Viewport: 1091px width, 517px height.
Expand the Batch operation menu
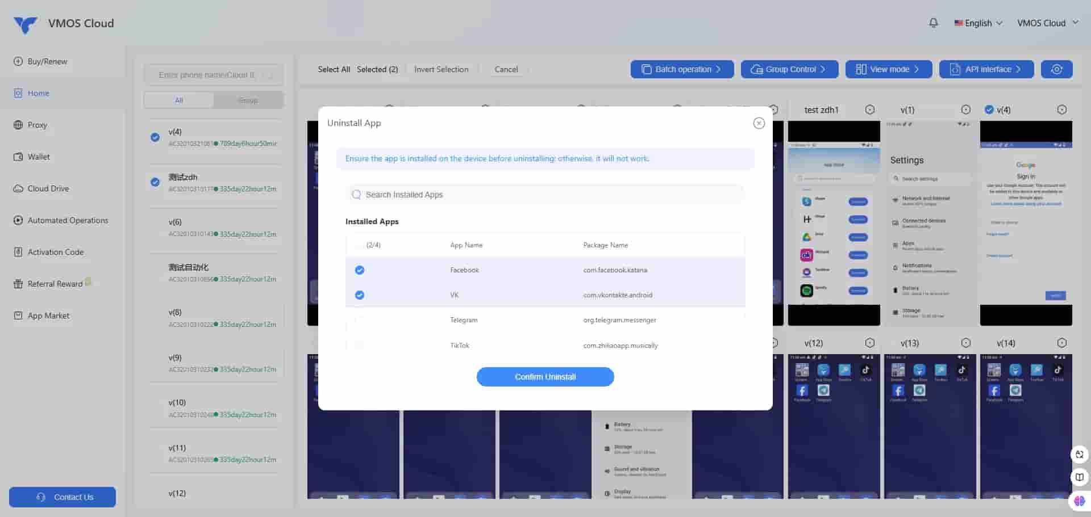(682, 69)
